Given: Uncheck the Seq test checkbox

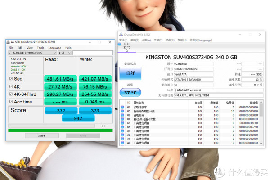Looking at the screenshot, I should point(11,79).
